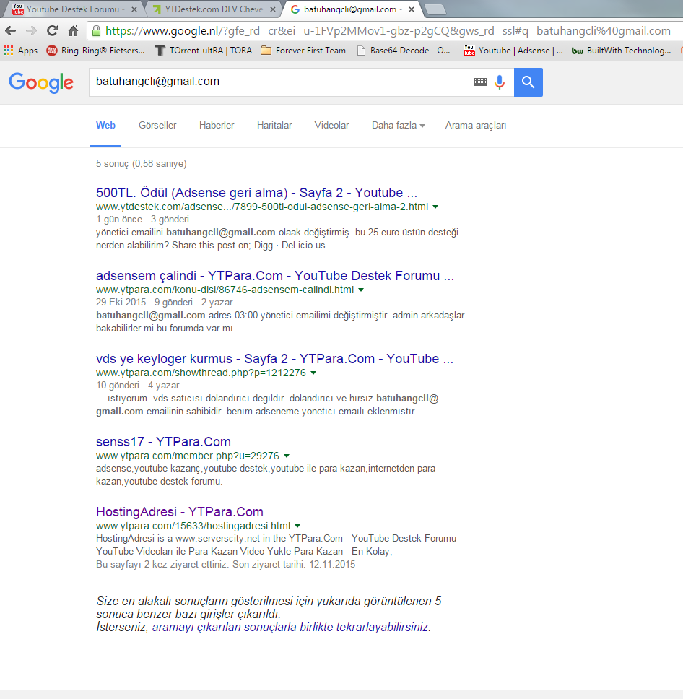Click www.ytpara.com/15633/hostingadresi.html URL text
This screenshot has height=699, width=683.
click(x=193, y=526)
